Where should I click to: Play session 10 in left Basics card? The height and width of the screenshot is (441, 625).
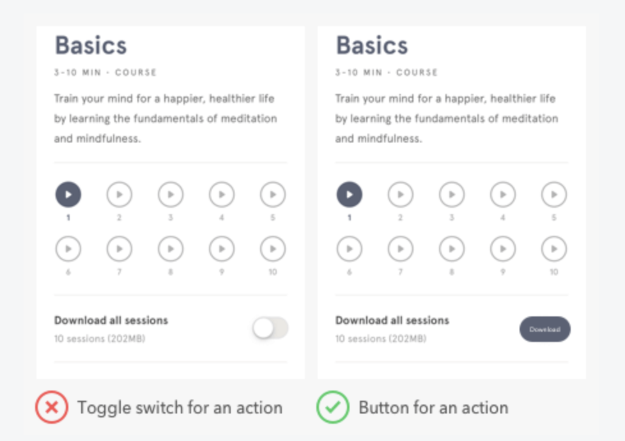[273, 249]
